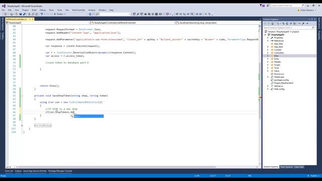This screenshot has height=181, width=322.
Task: Click the Refresh icon in Solution Explorer
Action: pos(287,24)
